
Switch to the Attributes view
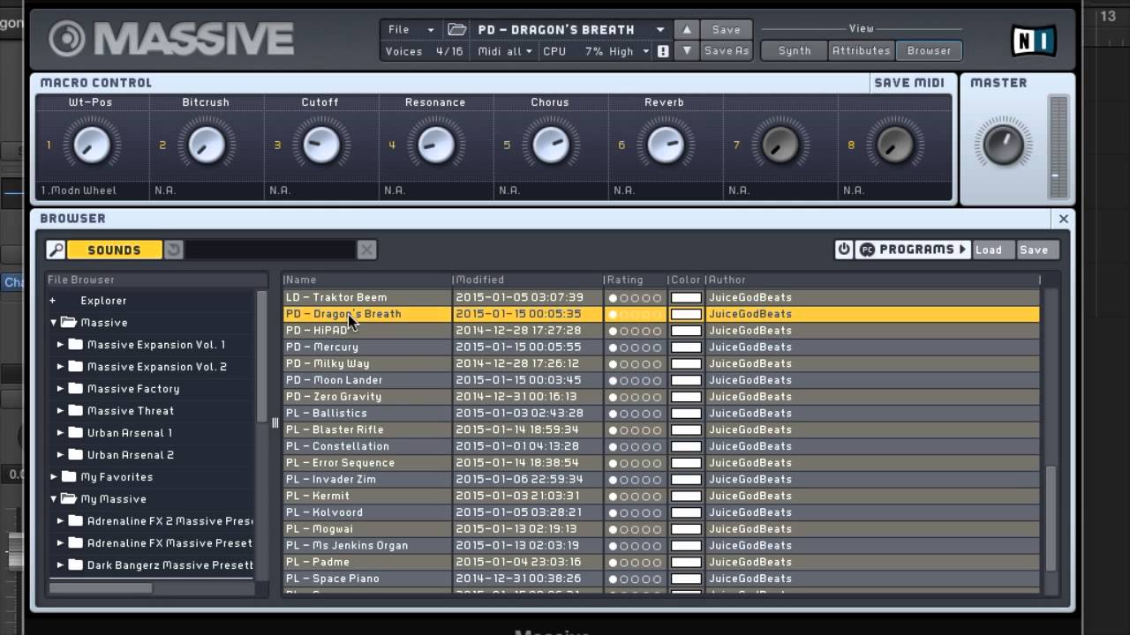point(861,51)
